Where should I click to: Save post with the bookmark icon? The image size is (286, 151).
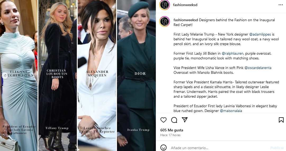[281, 120]
